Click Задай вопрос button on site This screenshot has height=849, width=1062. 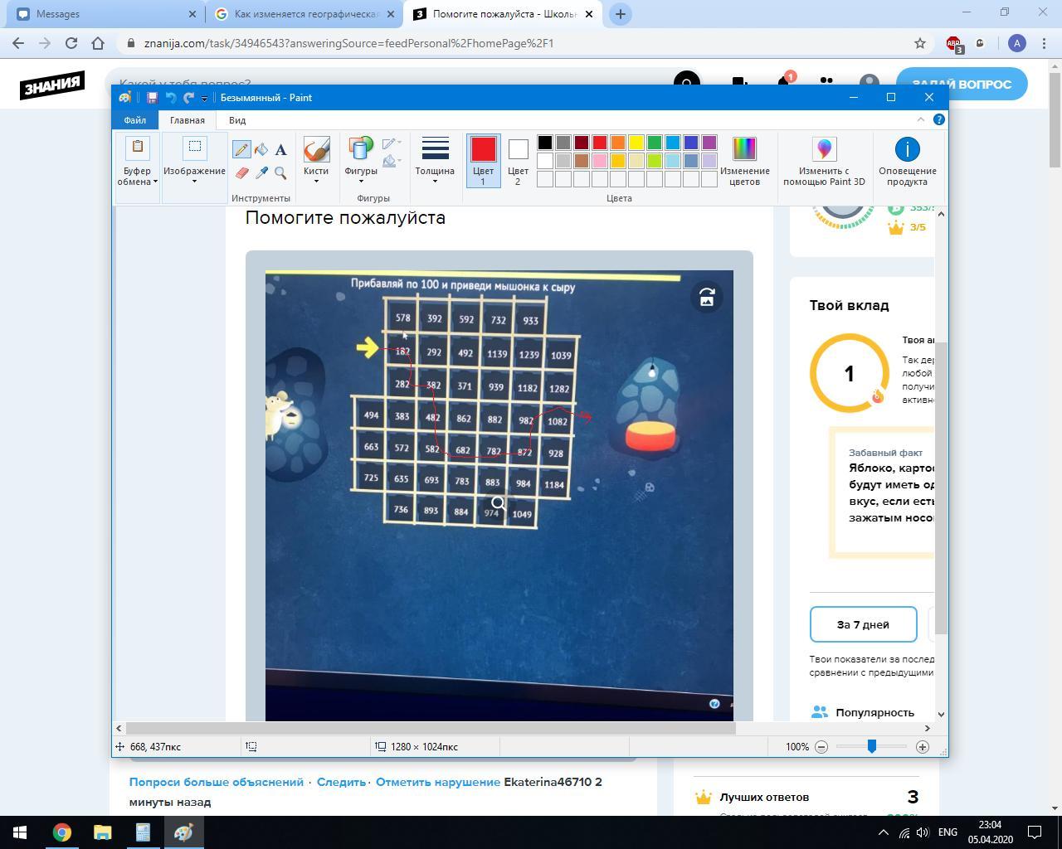pyautogui.click(x=962, y=84)
